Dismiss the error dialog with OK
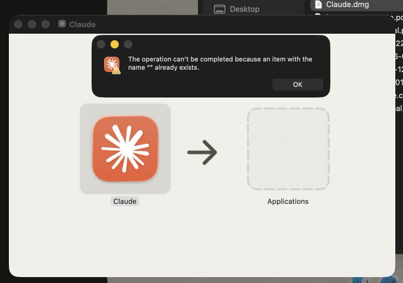403x283 pixels. pyautogui.click(x=298, y=85)
